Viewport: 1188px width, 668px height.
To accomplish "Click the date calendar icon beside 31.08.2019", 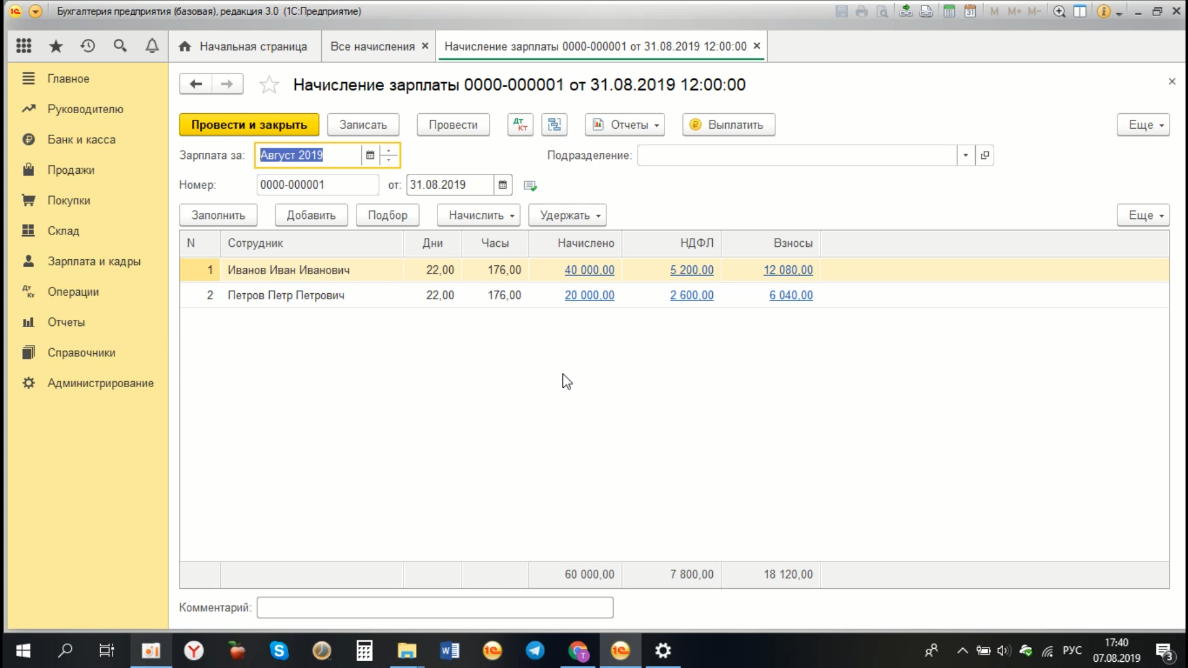I will [502, 185].
